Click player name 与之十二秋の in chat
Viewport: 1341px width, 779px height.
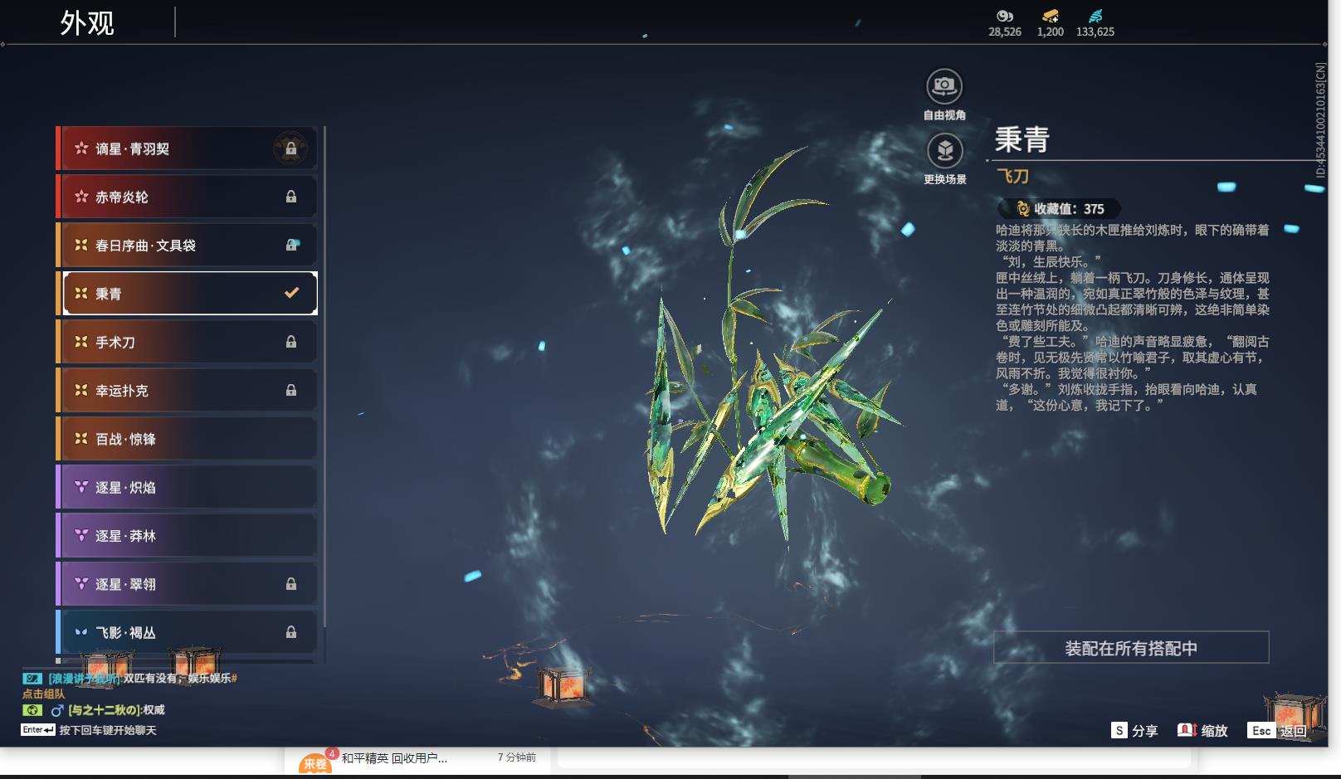pyautogui.click(x=104, y=710)
